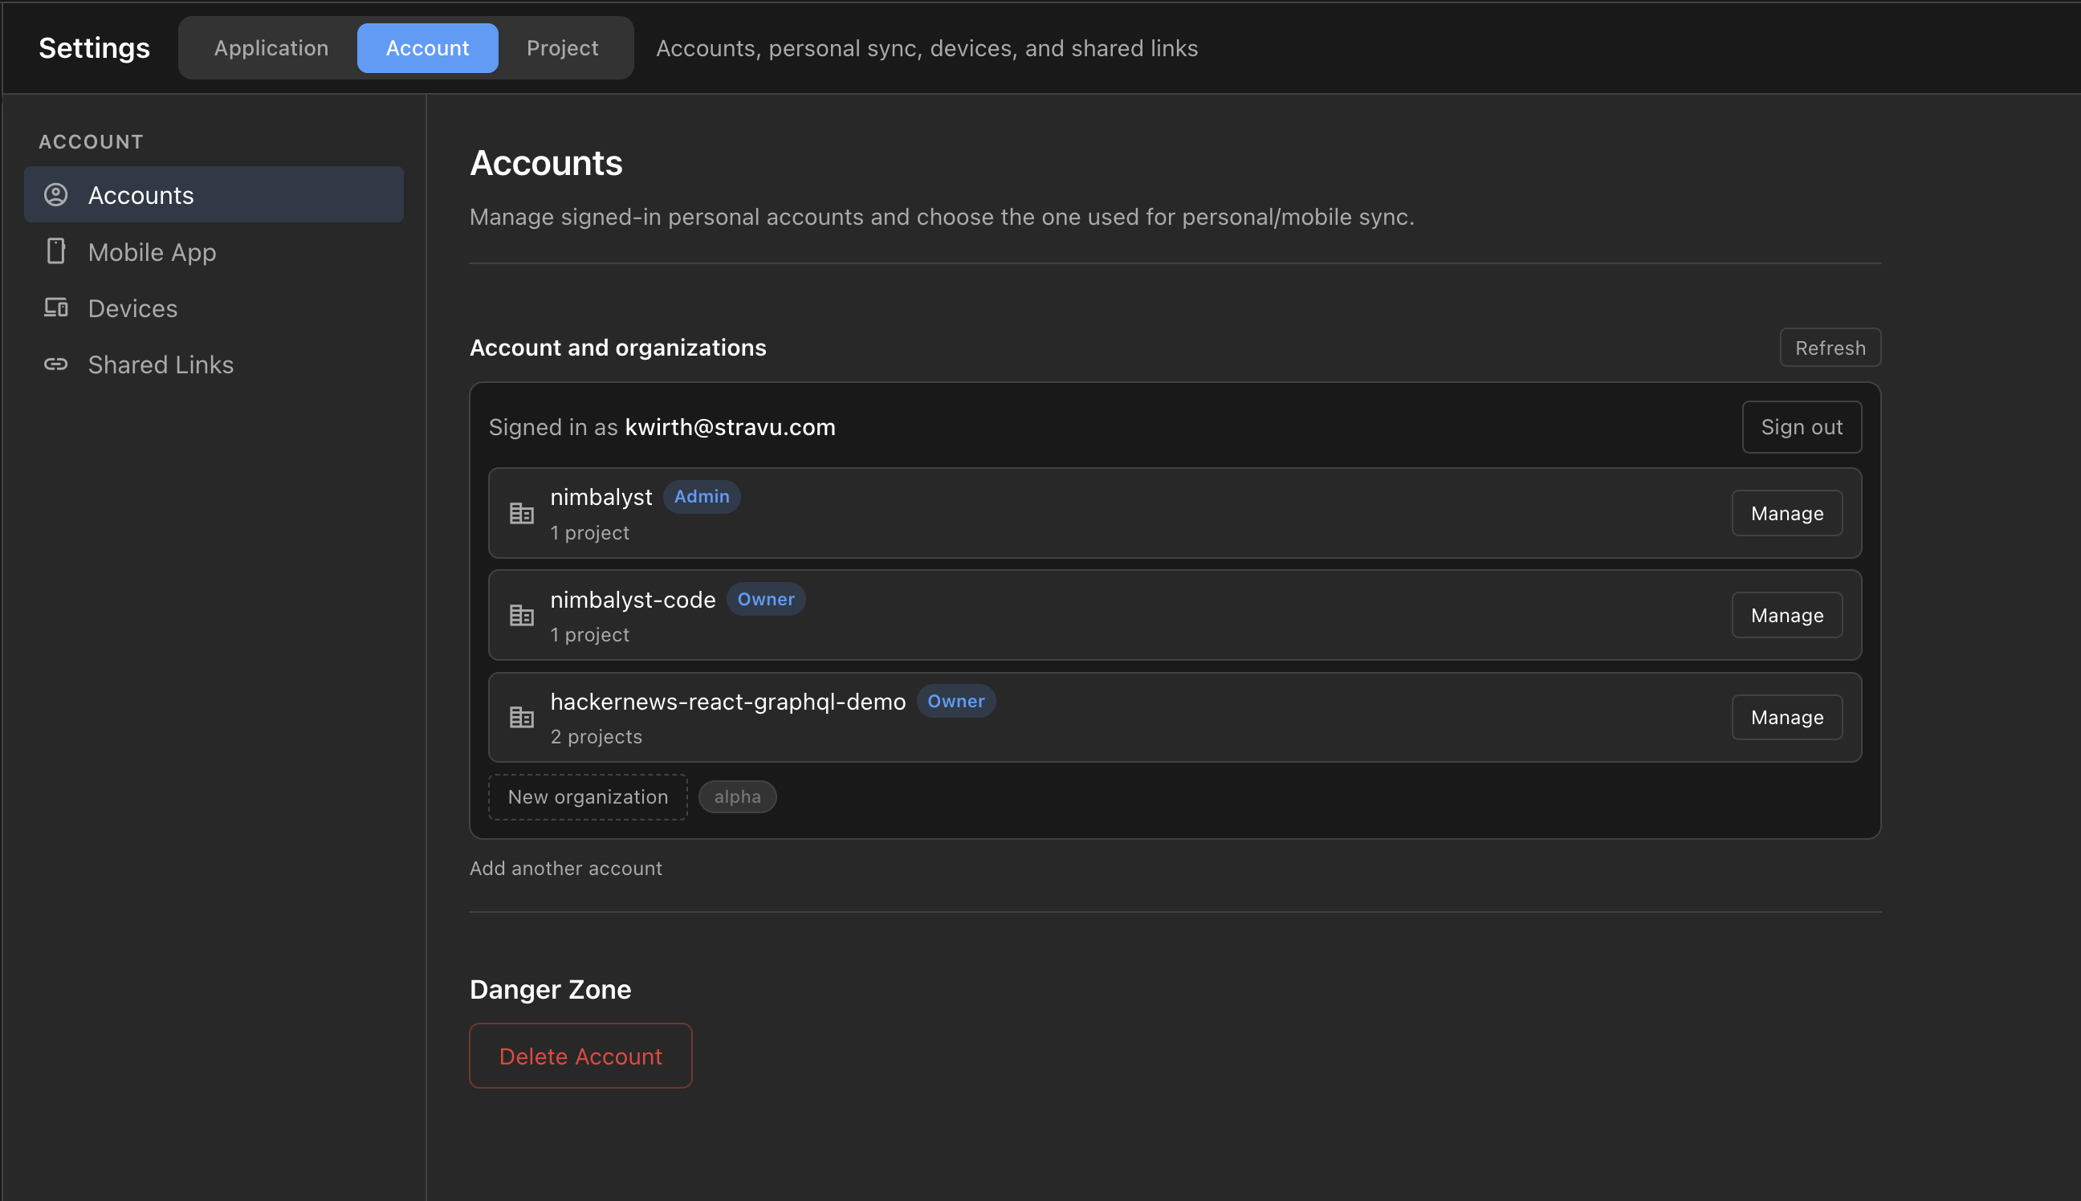Click the building icon beside hackernews-react-graphql-demo
The image size is (2081, 1201).
pos(521,718)
